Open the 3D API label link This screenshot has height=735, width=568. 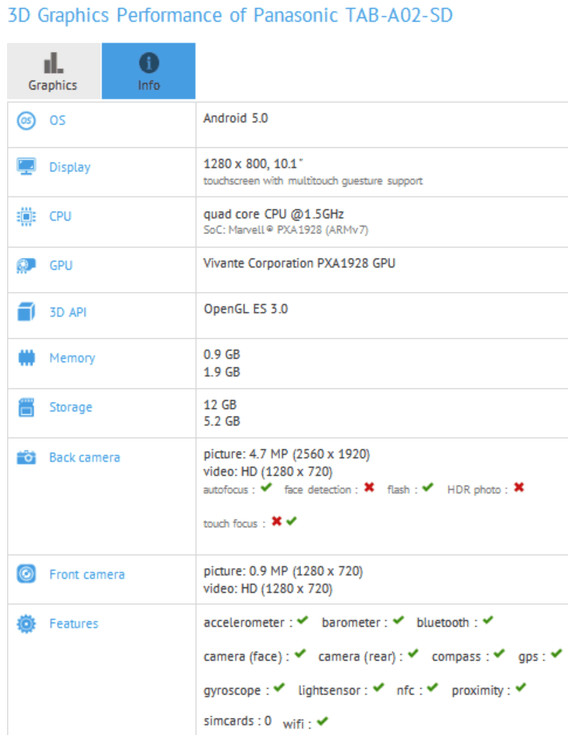(x=68, y=313)
